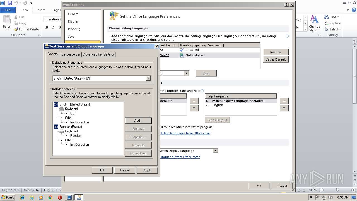Screen dimensions: 357x201
Task: Open Chrome from taskbar
Action: pyautogui.click(x=50, y=197)
